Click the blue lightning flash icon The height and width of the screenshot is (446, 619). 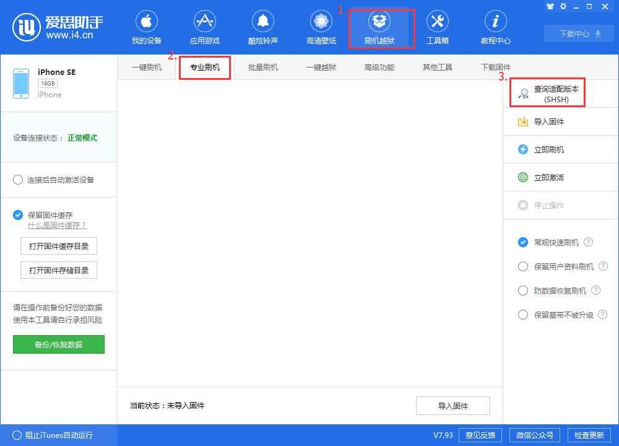522,149
